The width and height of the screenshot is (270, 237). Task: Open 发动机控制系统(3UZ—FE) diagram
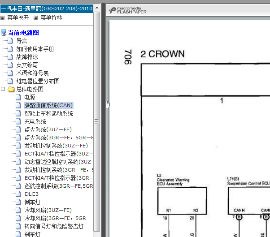56,146
